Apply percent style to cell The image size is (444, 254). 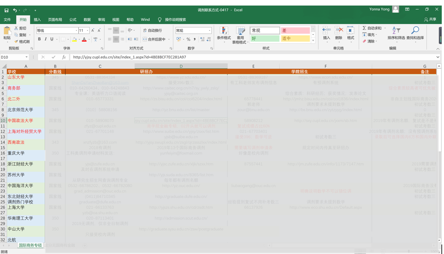pyautogui.click(x=188, y=39)
